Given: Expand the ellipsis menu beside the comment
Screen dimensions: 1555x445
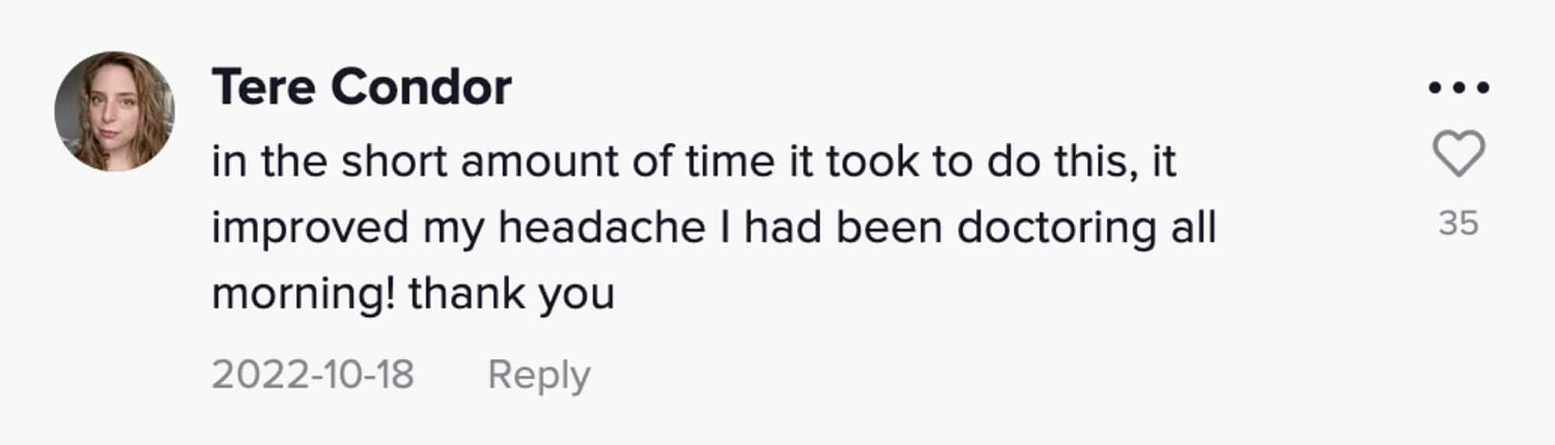Looking at the screenshot, I should click(1459, 88).
